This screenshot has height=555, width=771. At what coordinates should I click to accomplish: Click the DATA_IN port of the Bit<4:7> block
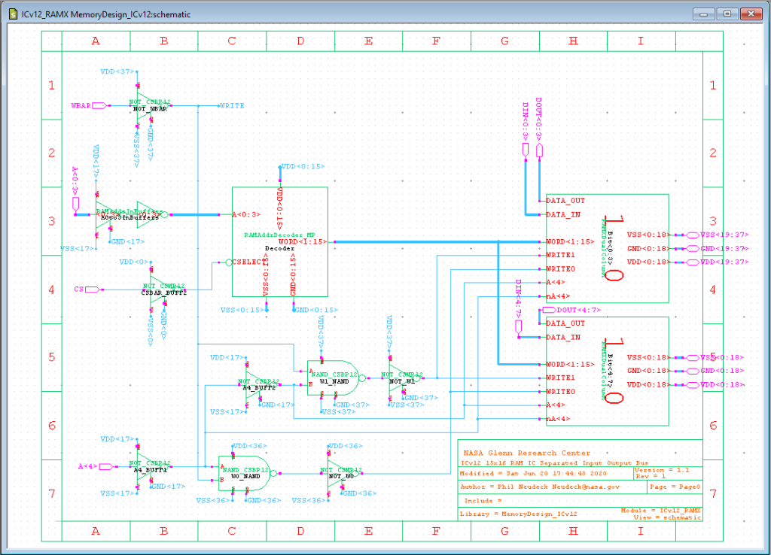(x=563, y=337)
